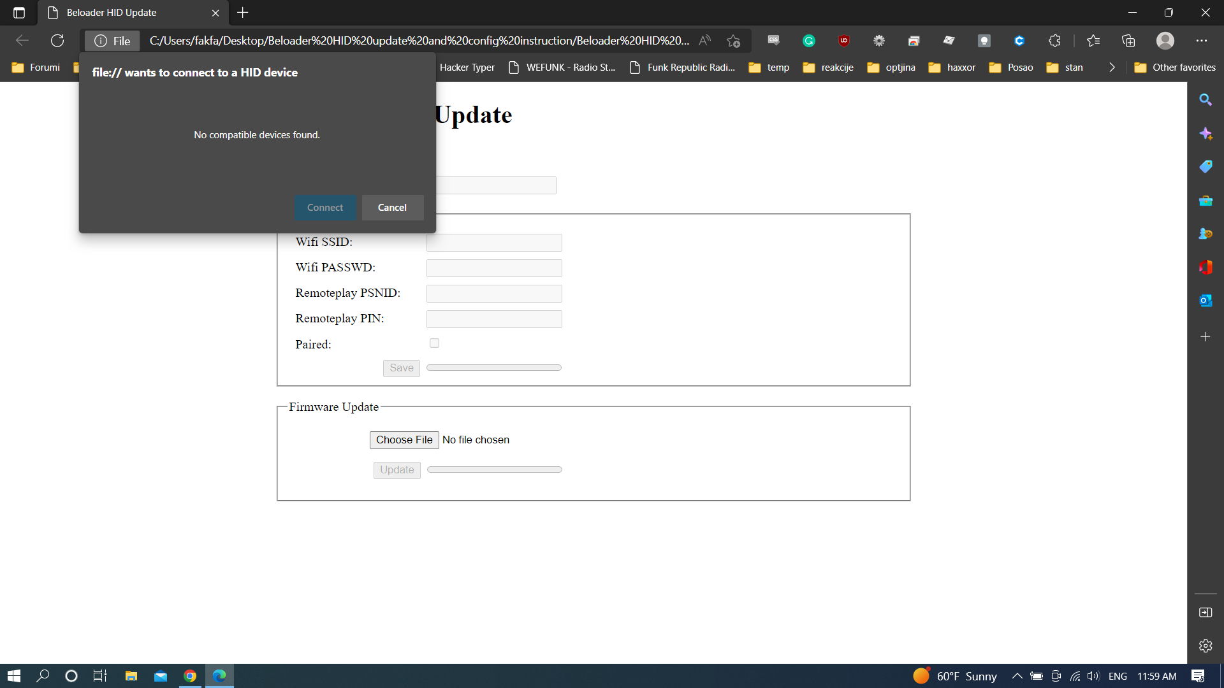Image resolution: width=1224 pixels, height=688 pixels.
Task: Click the uBlock Origin extension icon
Action: point(844,41)
